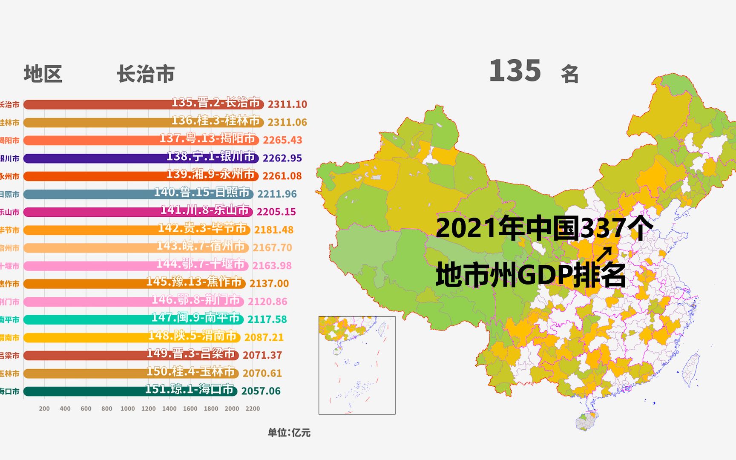Viewport: 736px width, 460px height.
Task: Click the 137.粤.13-揭阳市 bar
Action: click(141, 140)
